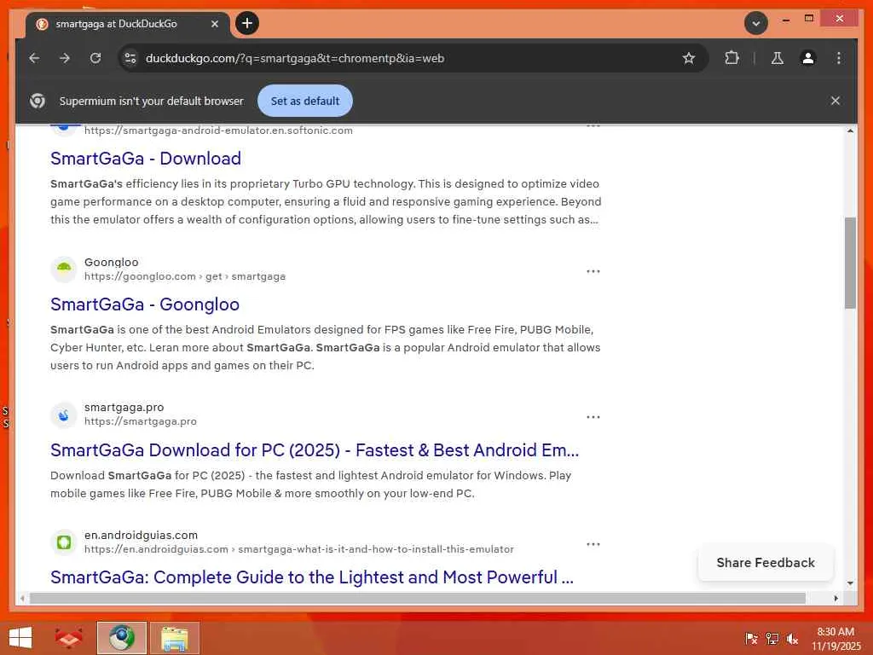Open the red fox taskbar app
873x655 pixels.
(x=68, y=638)
